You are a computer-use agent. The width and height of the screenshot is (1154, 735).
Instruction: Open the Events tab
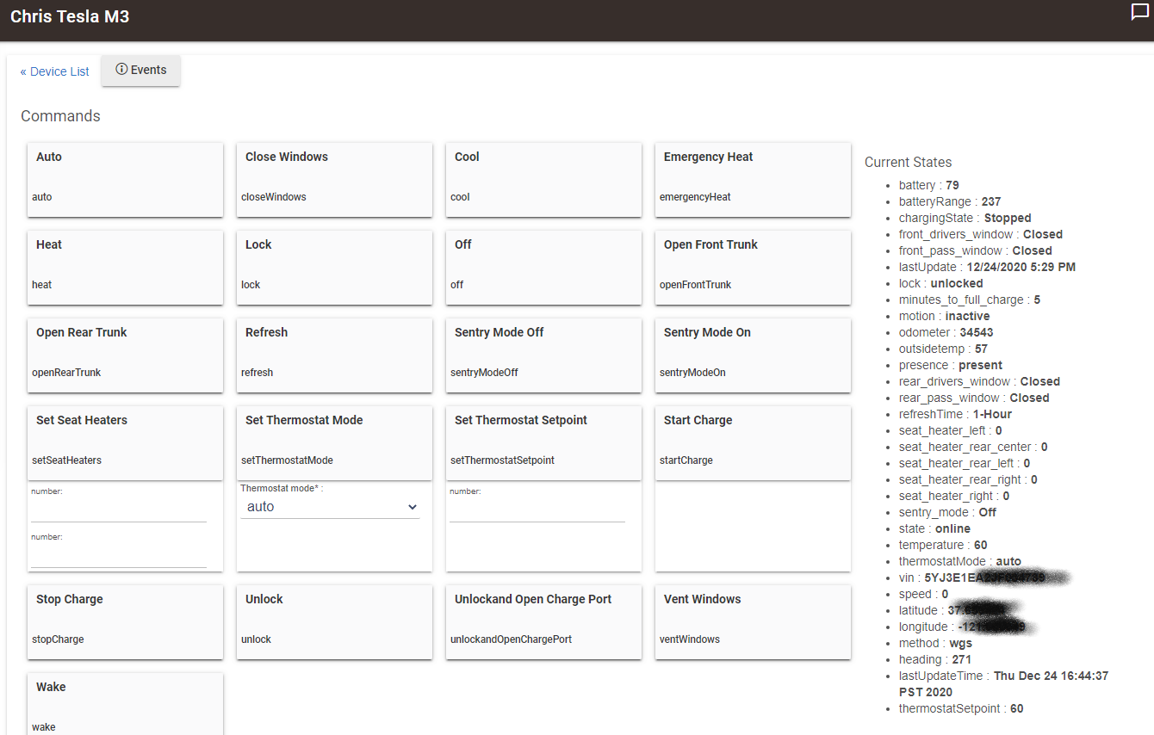coord(141,71)
